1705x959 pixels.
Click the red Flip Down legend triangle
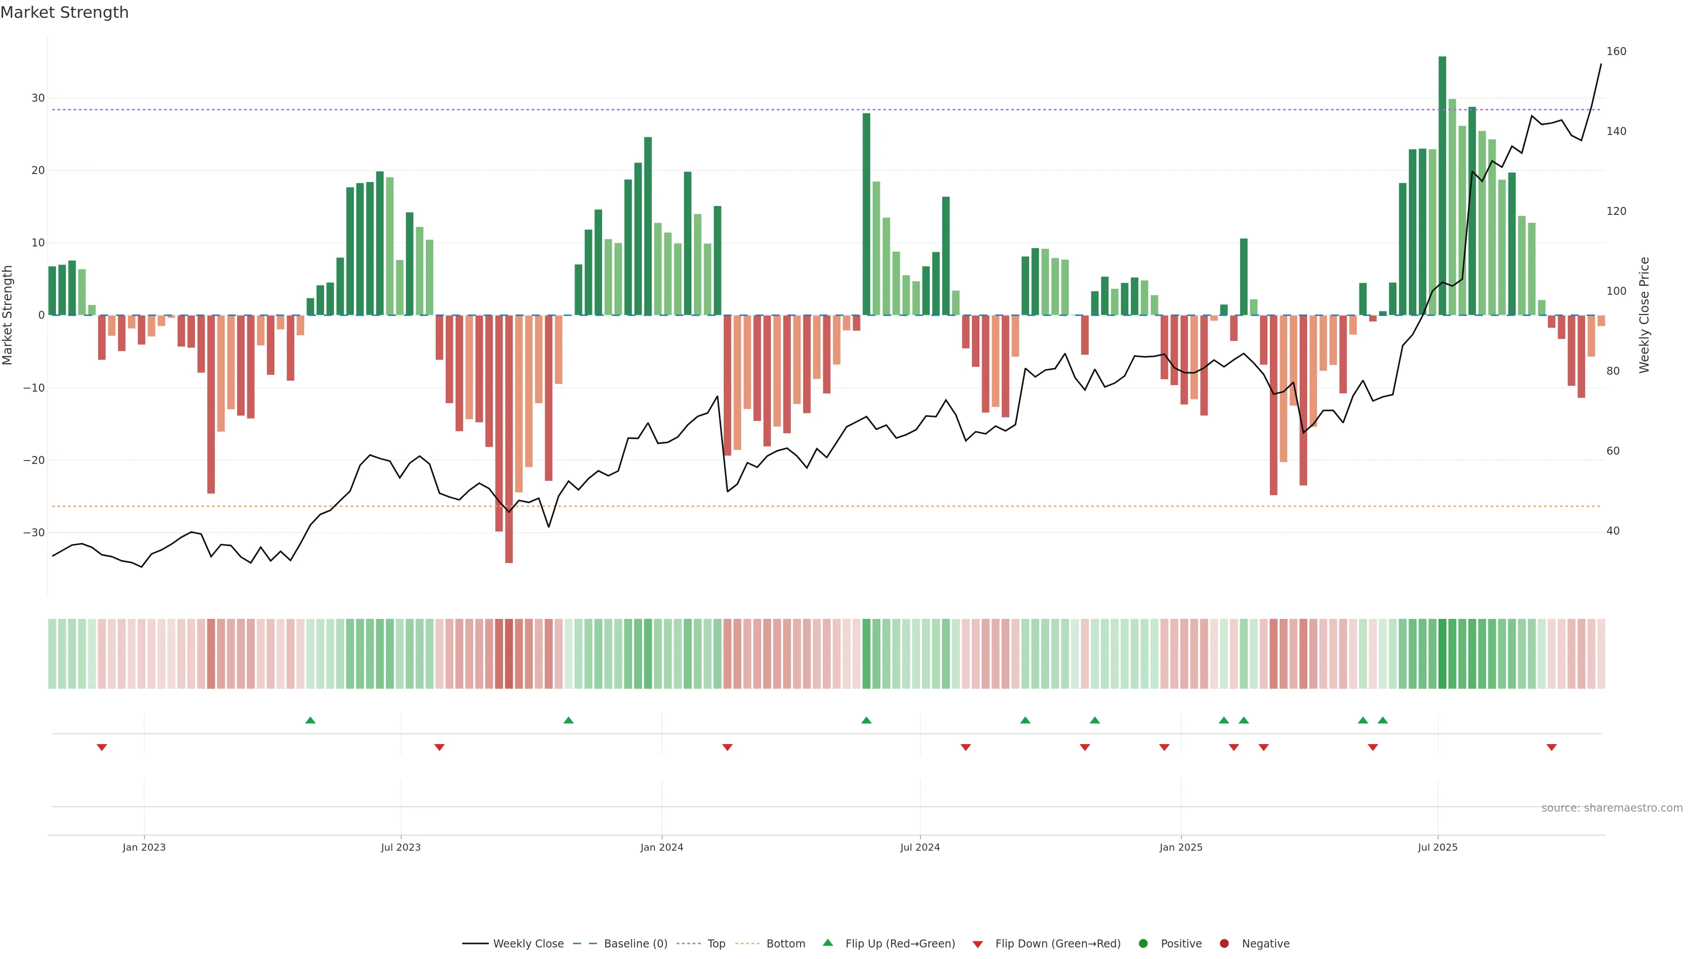click(978, 944)
